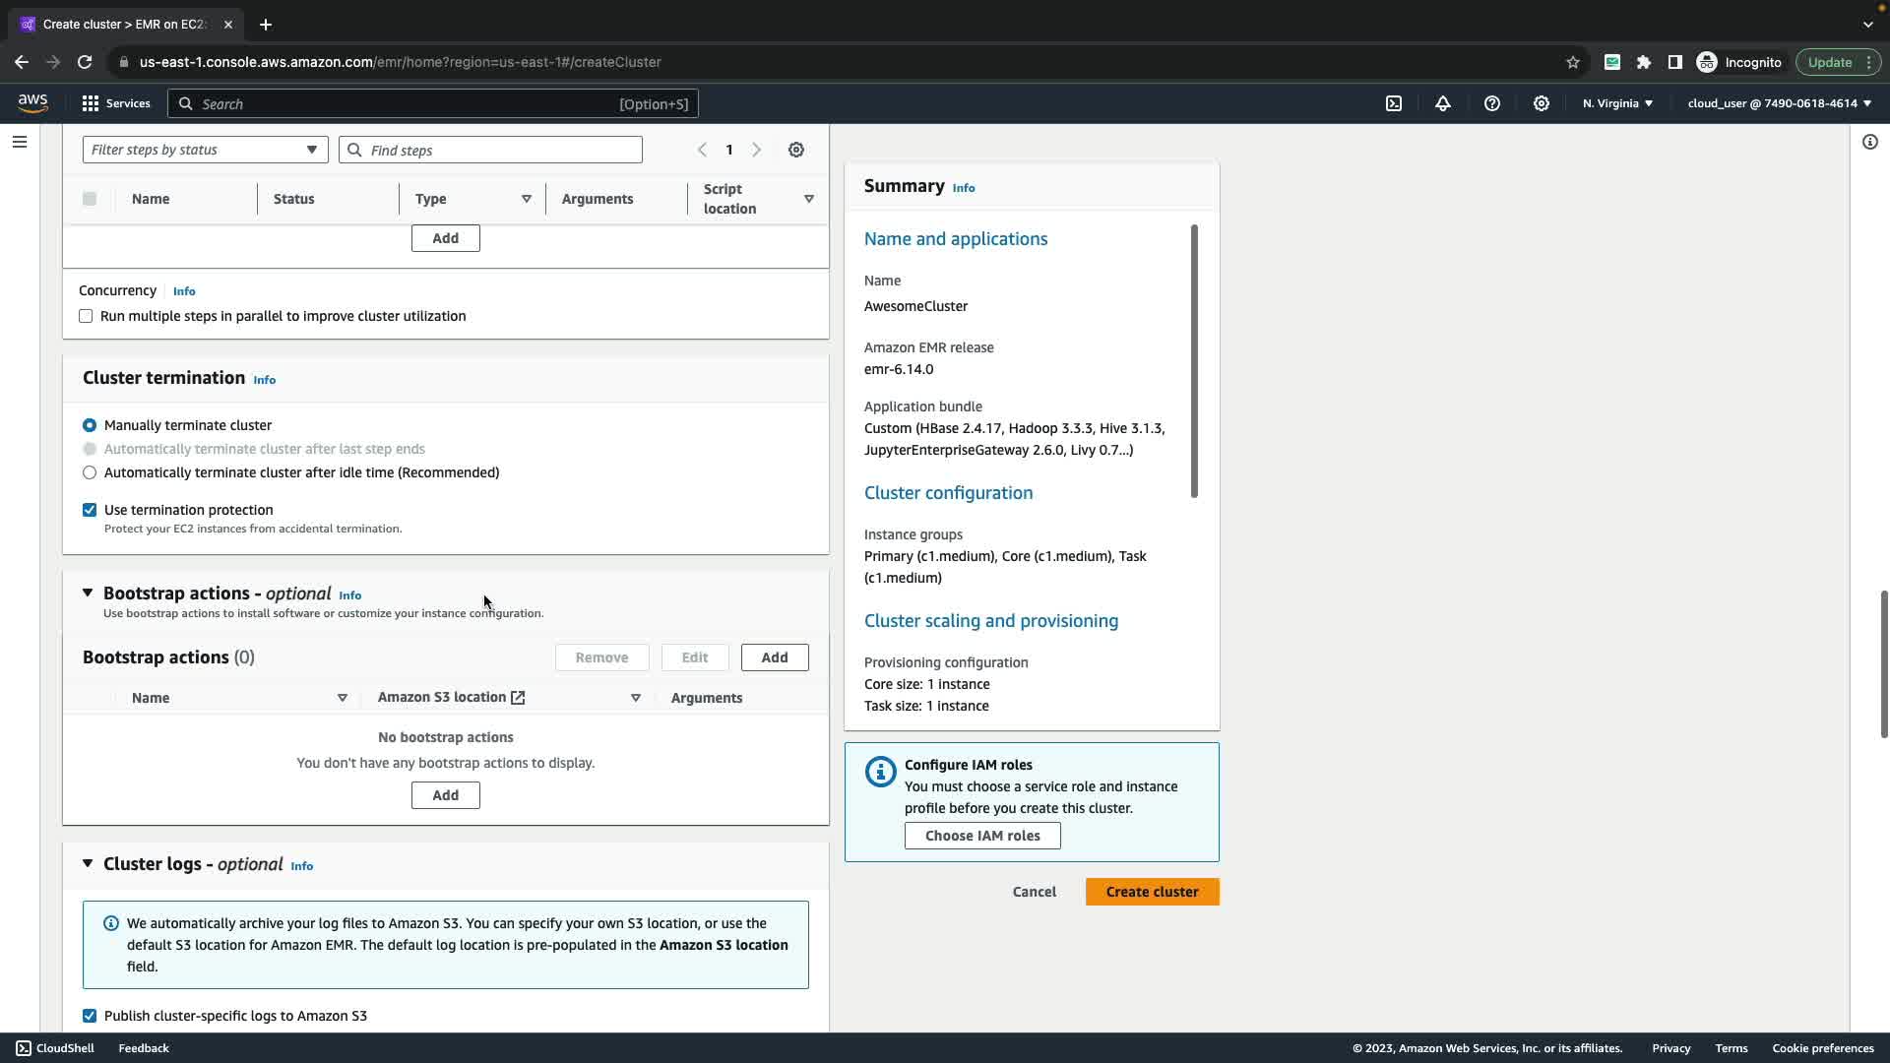Uncheck Use termination protection
Viewport: 1890px width, 1063px height.
pyautogui.click(x=90, y=510)
